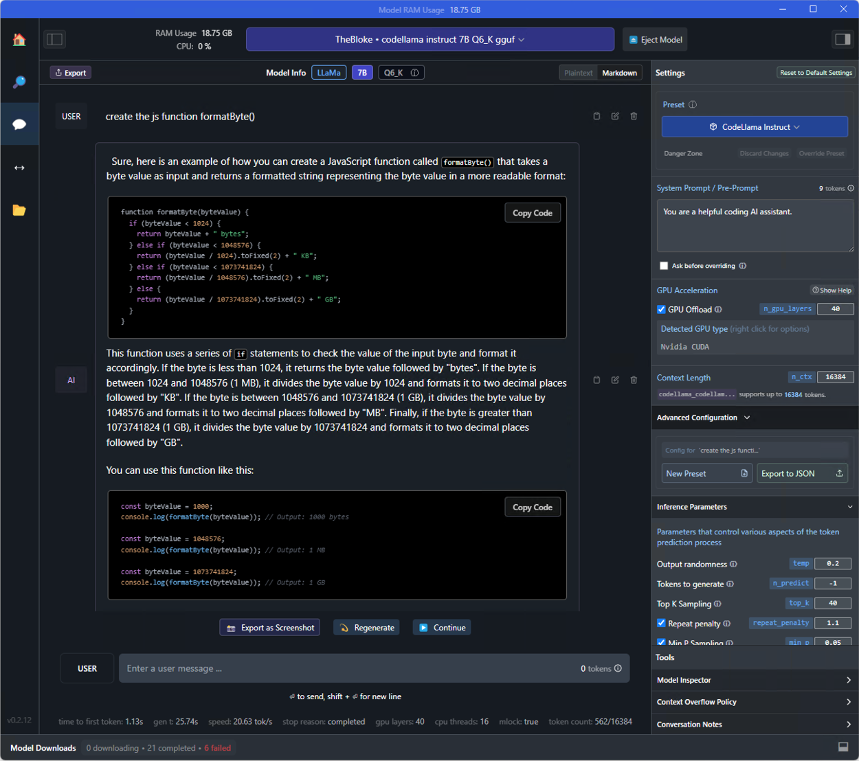Click the Tokens to generate info icon
This screenshot has height=761, width=859.
[x=730, y=584]
